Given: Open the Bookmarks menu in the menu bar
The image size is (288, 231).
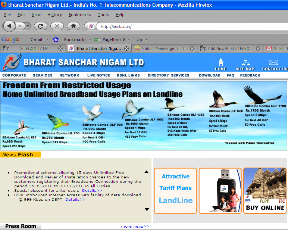Looking at the screenshot, I should (x=79, y=15).
